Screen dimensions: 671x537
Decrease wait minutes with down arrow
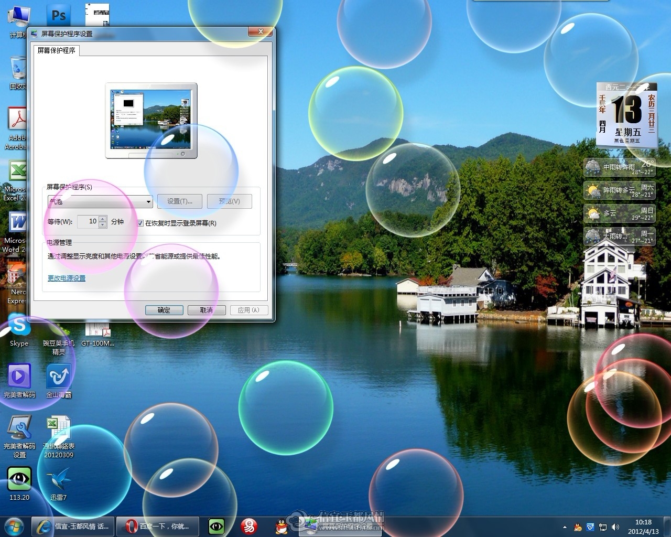[x=103, y=225]
